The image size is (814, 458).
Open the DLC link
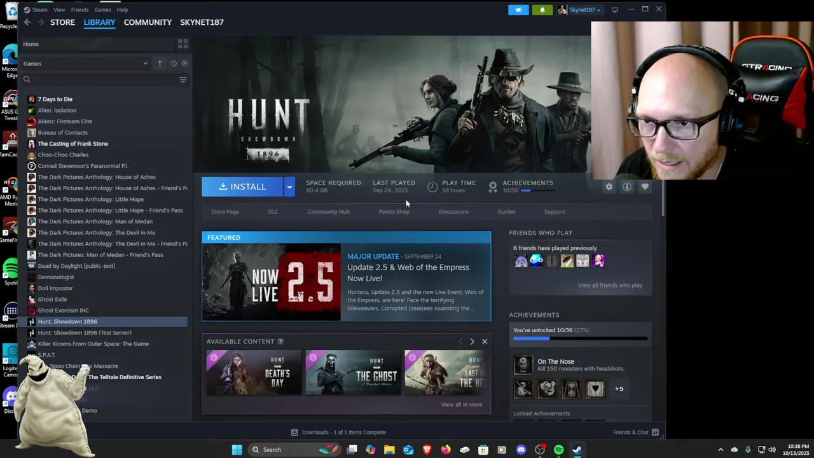(273, 212)
